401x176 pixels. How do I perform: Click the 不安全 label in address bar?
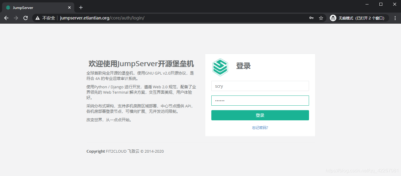(x=49, y=18)
